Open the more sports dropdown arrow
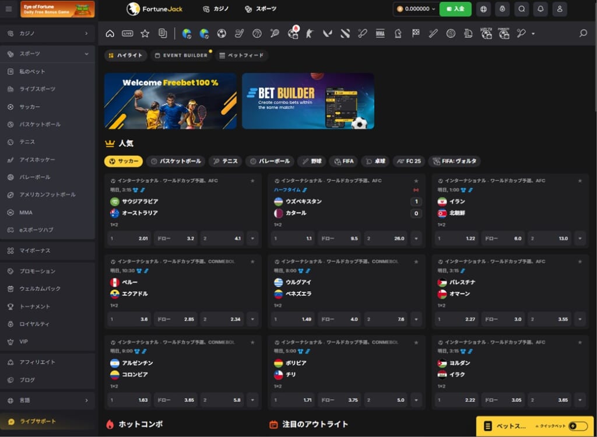Image resolution: width=597 pixels, height=437 pixels. pos(533,34)
